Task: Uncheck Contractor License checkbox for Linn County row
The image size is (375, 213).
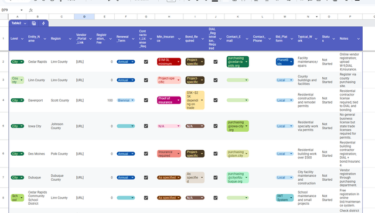Action: tap(146, 80)
